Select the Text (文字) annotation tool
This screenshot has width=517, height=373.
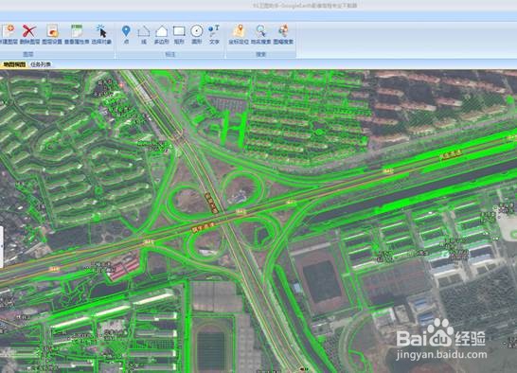click(x=214, y=34)
